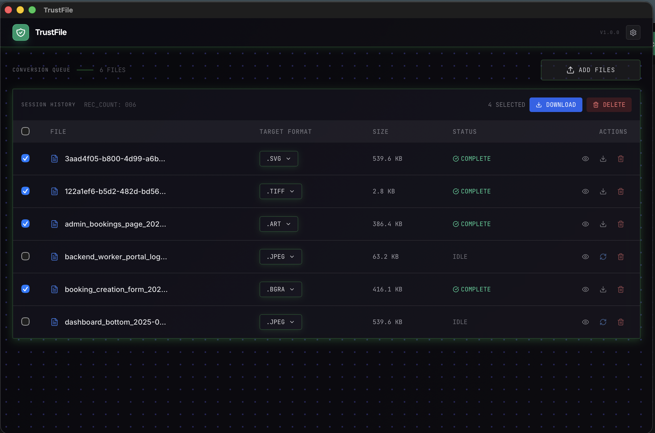
Task: Select the backend_worker_portal_log row
Action: click(x=25, y=256)
